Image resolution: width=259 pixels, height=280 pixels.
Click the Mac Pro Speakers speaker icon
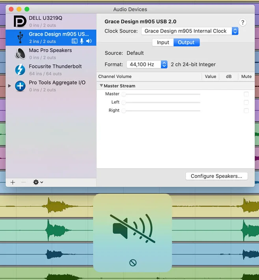20,53
